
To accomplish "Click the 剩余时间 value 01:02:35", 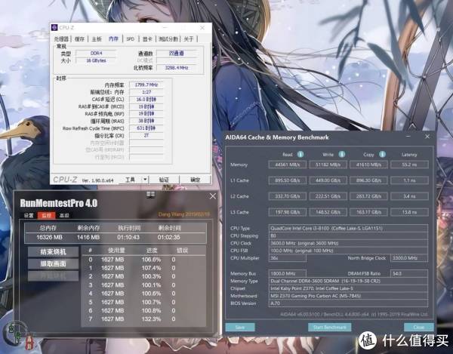I will point(168,237).
